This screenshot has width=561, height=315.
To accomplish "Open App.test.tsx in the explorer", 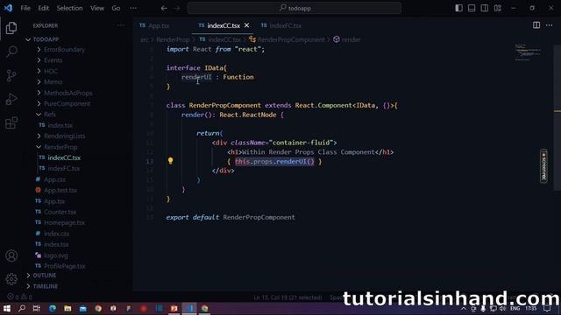I will pos(60,191).
